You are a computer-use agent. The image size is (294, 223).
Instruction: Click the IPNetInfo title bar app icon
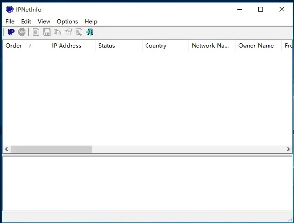pyautogui.click(x=9, y=9)
